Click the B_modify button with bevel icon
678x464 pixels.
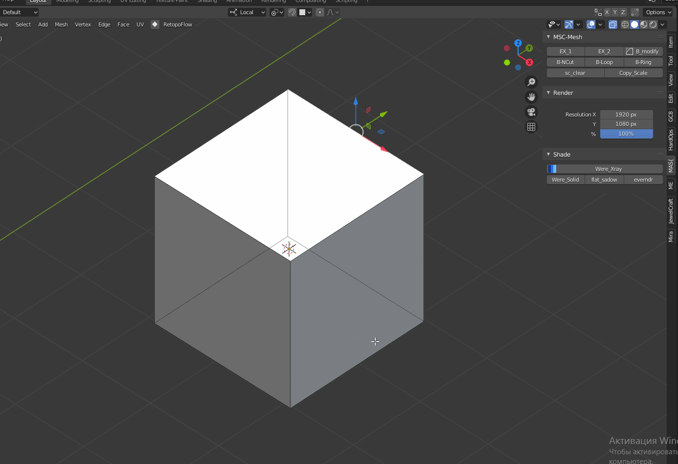[643, 51]
